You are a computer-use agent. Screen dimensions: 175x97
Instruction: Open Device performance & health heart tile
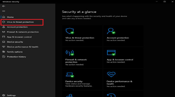(111, 74)
